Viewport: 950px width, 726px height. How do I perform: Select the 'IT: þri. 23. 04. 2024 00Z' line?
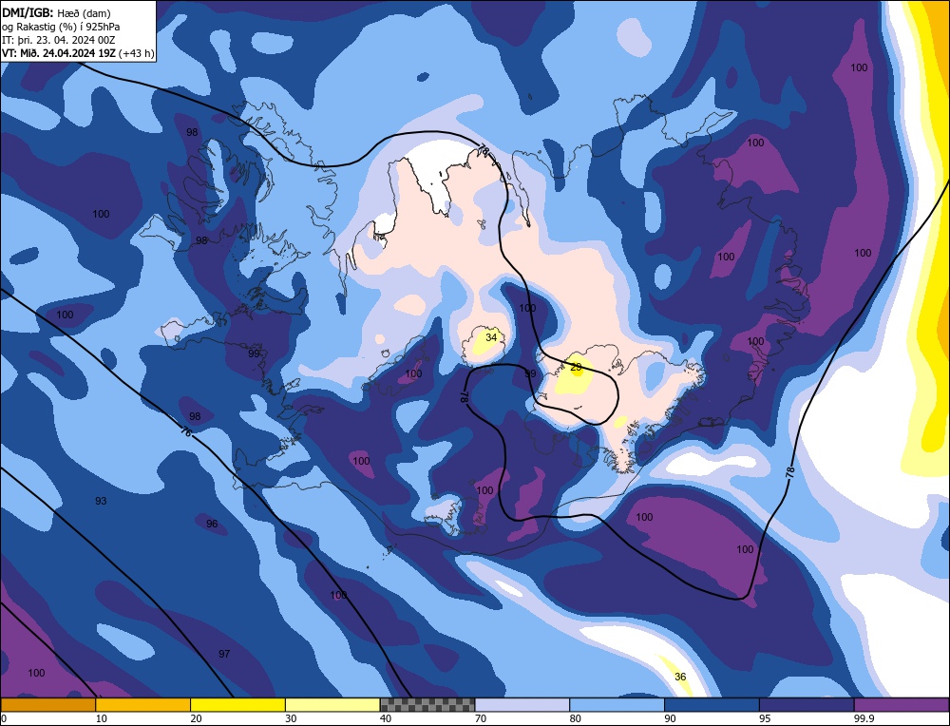58,40
